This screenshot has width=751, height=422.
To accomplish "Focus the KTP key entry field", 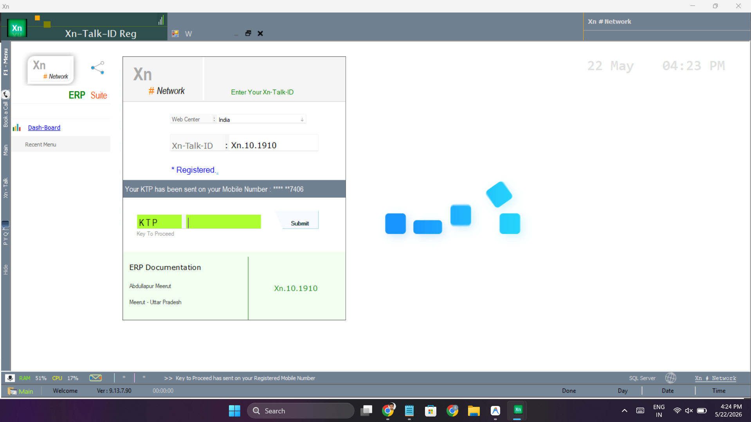I will pos(223,222).
